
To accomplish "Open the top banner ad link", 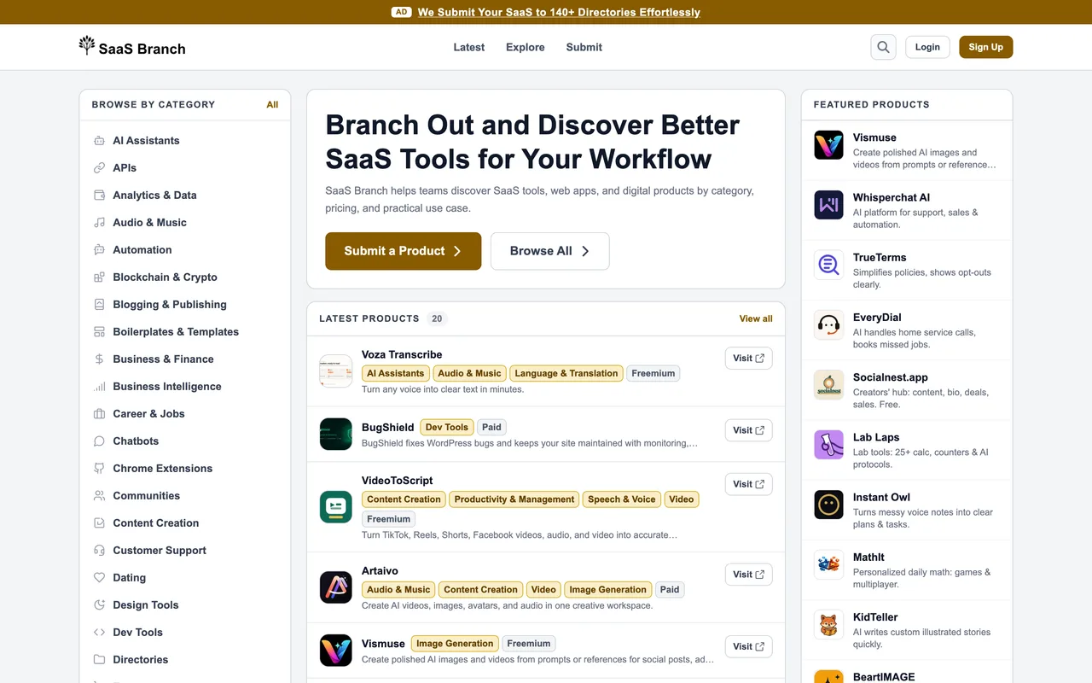I will click(x=559, y=12).
